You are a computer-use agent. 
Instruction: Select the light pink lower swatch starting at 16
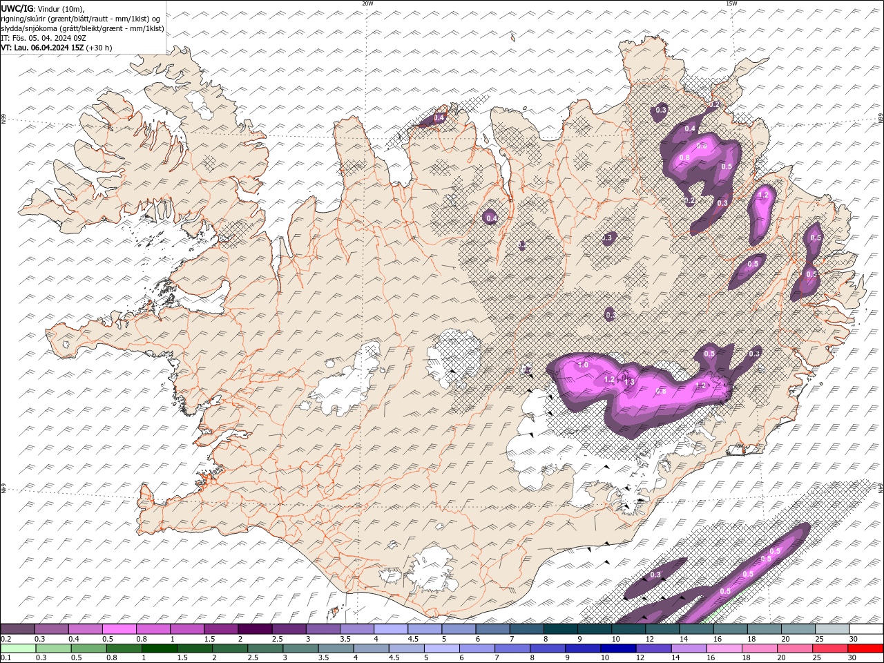pos(724,648)
